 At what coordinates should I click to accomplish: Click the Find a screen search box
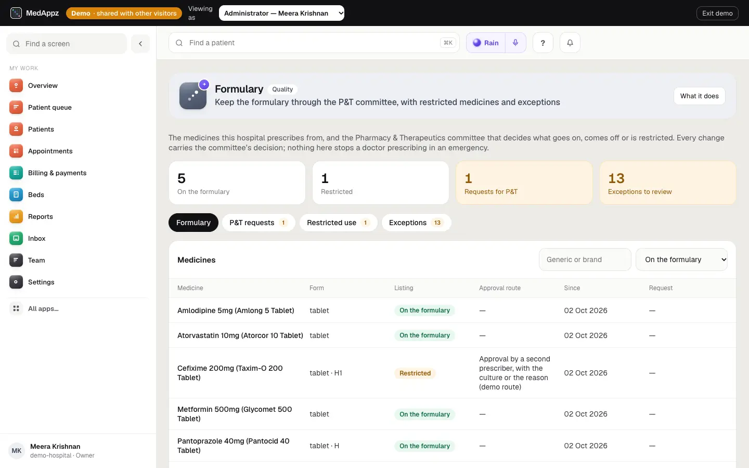[x=67, y=44]
